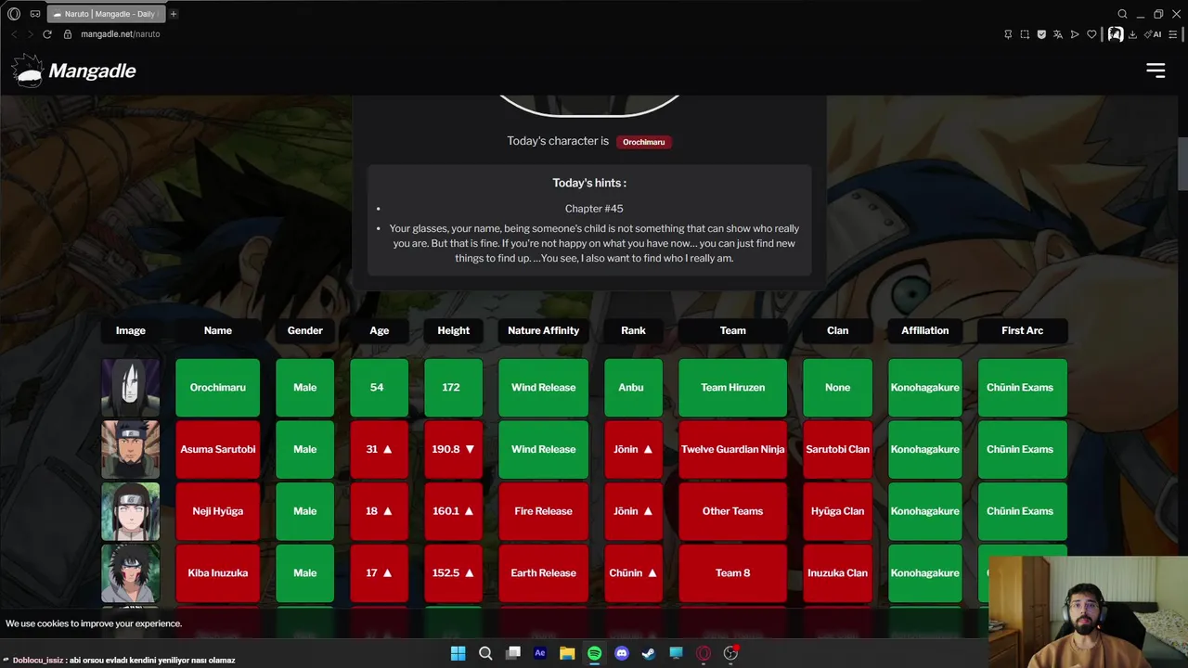1188x668 pixels.
Task: Click the height 190.8 cell
Action: pos(453,449)
